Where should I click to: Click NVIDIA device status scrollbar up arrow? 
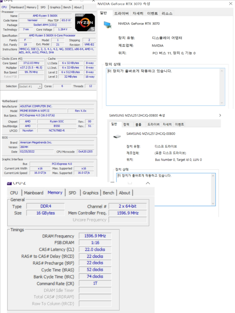(x=222, y=71)
